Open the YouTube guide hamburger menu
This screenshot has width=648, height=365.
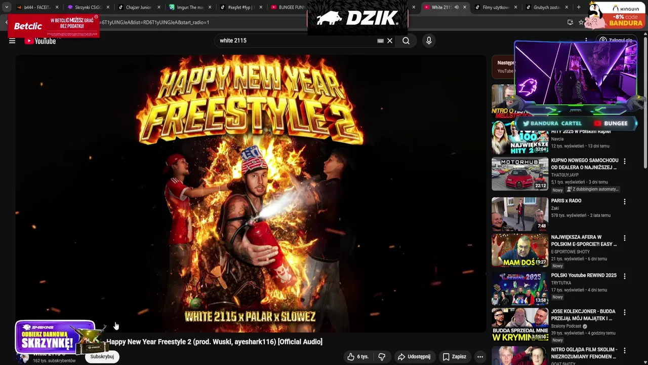[x=12, y=41]
